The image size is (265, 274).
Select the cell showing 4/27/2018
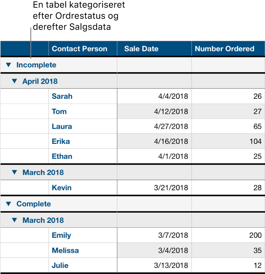point(154,126)
